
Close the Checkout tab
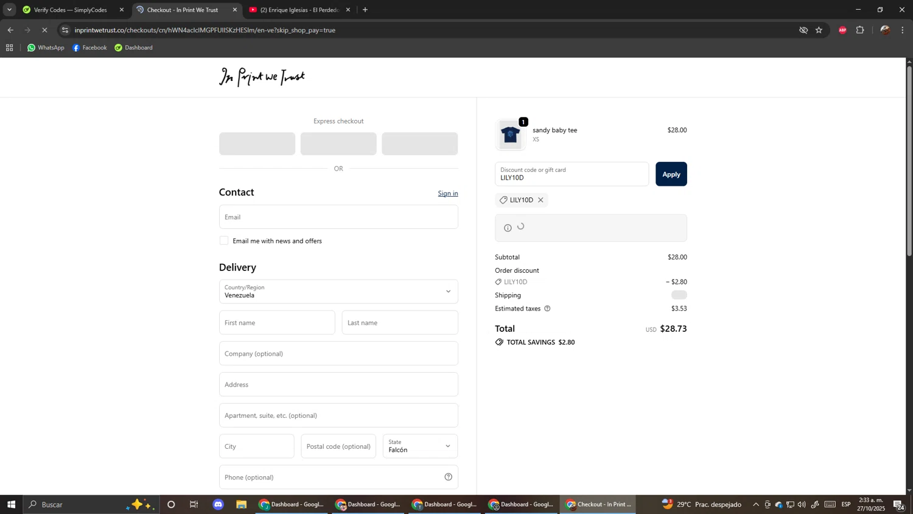point(235,10)
